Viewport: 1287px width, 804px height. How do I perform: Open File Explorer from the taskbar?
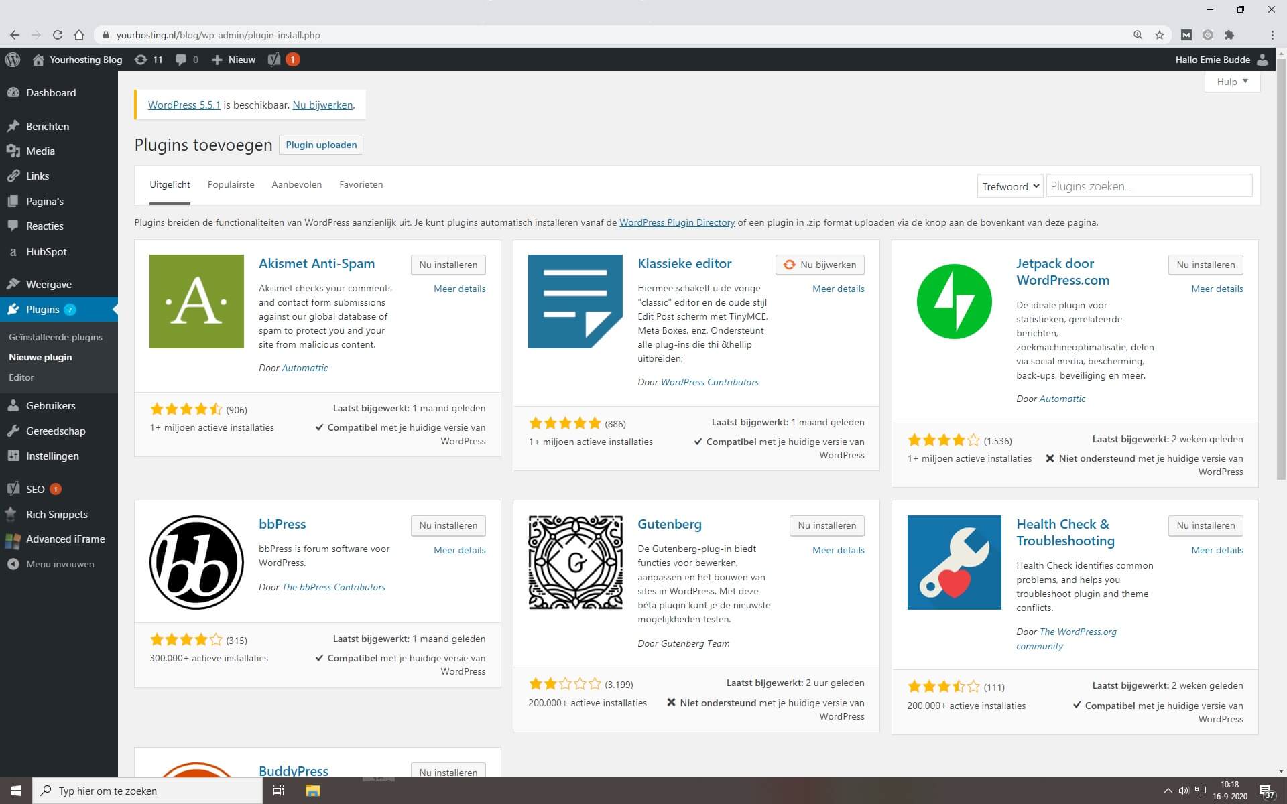[312, 791]
